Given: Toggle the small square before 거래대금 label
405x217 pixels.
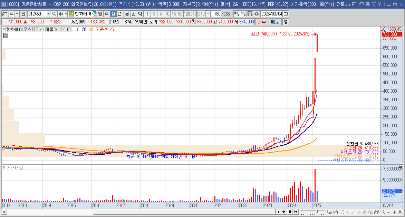Looking at the screenshot, I should pyautogui.click(x=3, y=167).
